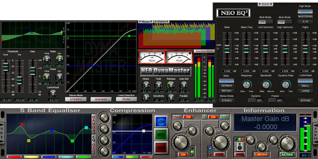Click the Knee Comp knob showing 50.0
Image resolution: width=318 pixels, height=159 pixels.
(47, 77)
